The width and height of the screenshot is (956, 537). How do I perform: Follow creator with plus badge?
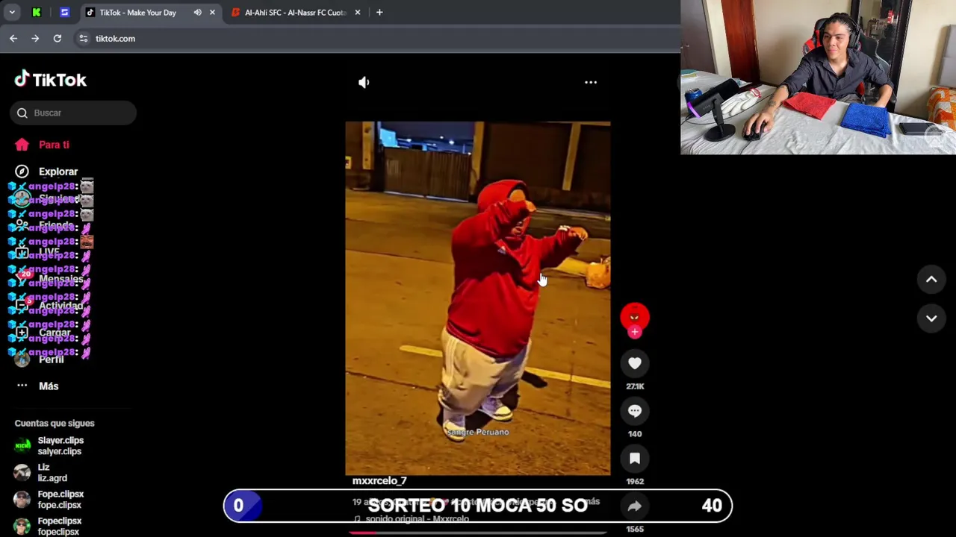(x=635, y=332)
